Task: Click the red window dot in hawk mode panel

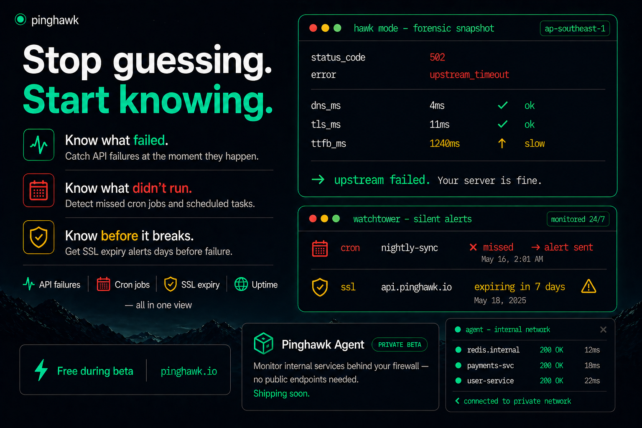Action: tap(313, 28)
